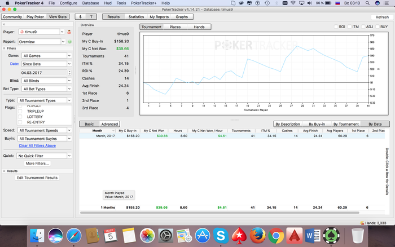395x247 pixels.
Task: Switch to the Graphs tab
Action: pyautogui.click(x=182, y=17)
